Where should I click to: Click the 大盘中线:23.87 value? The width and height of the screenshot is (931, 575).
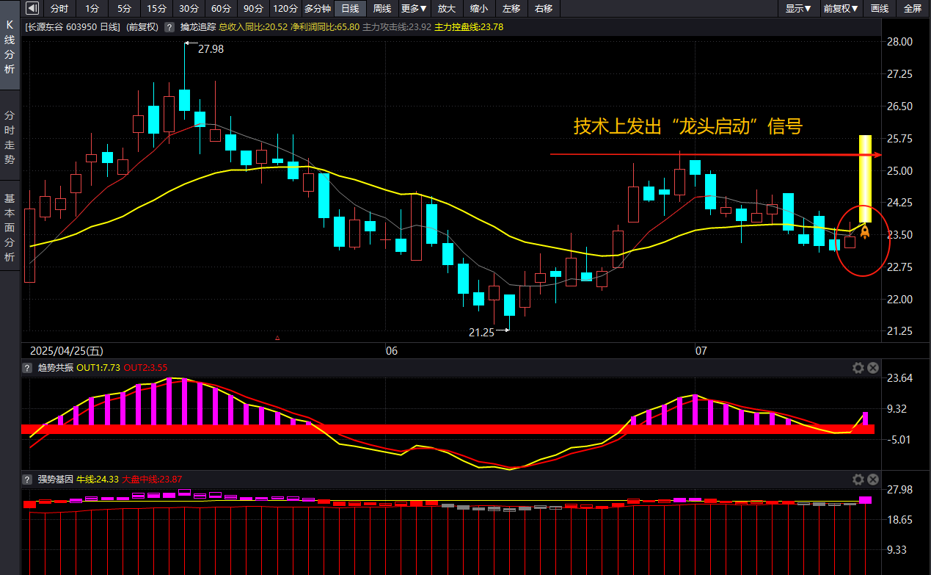152,479
